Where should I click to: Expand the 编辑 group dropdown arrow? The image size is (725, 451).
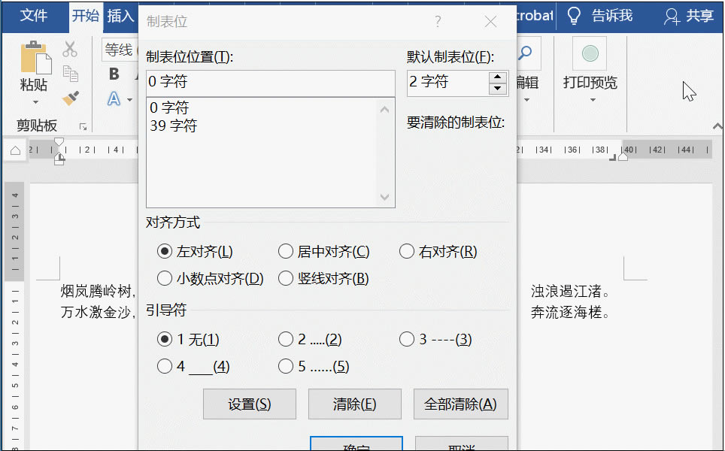click(x=526, y=100)
